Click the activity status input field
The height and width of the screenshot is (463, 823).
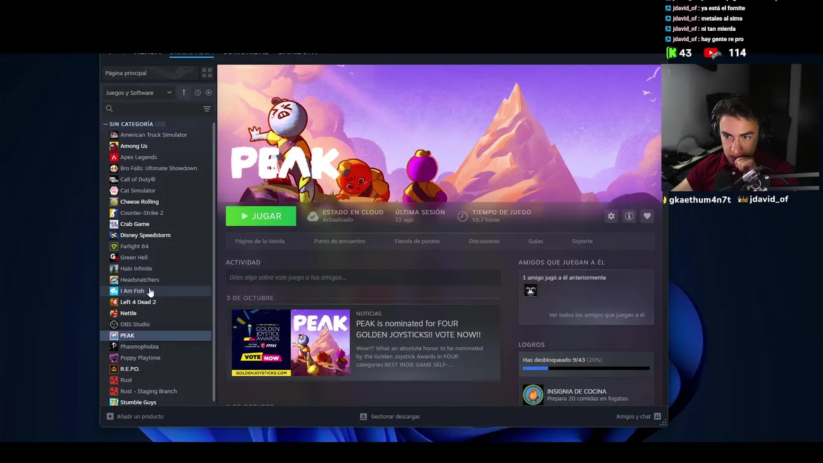363,277
